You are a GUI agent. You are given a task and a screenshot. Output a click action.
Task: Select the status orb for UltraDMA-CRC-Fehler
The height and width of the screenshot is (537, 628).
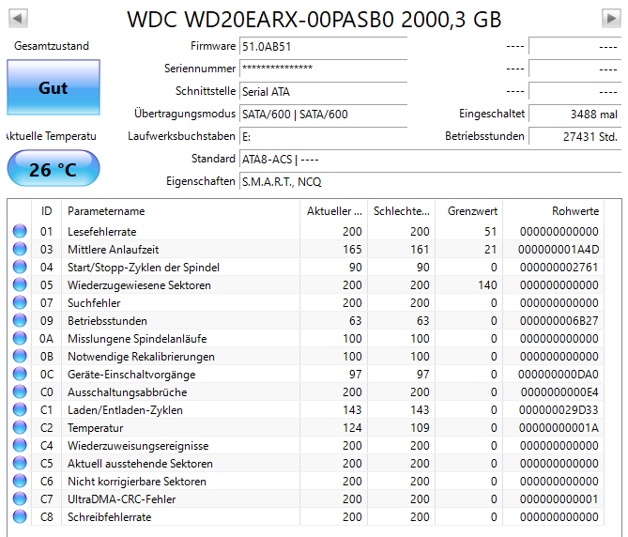(20, 499)
